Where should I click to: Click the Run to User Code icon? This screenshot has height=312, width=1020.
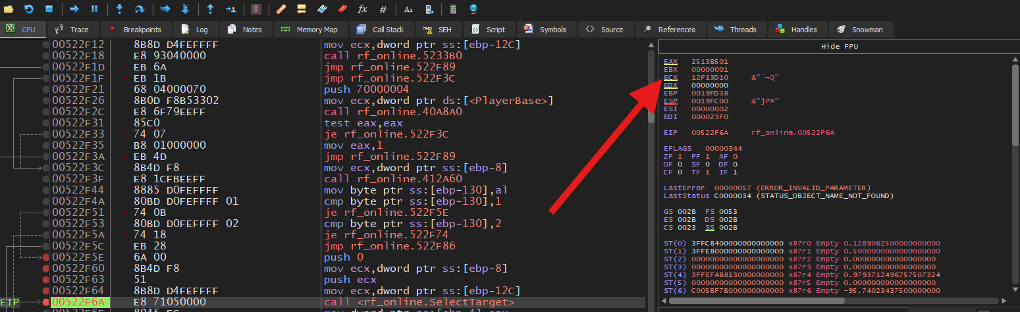coord(230,9)
